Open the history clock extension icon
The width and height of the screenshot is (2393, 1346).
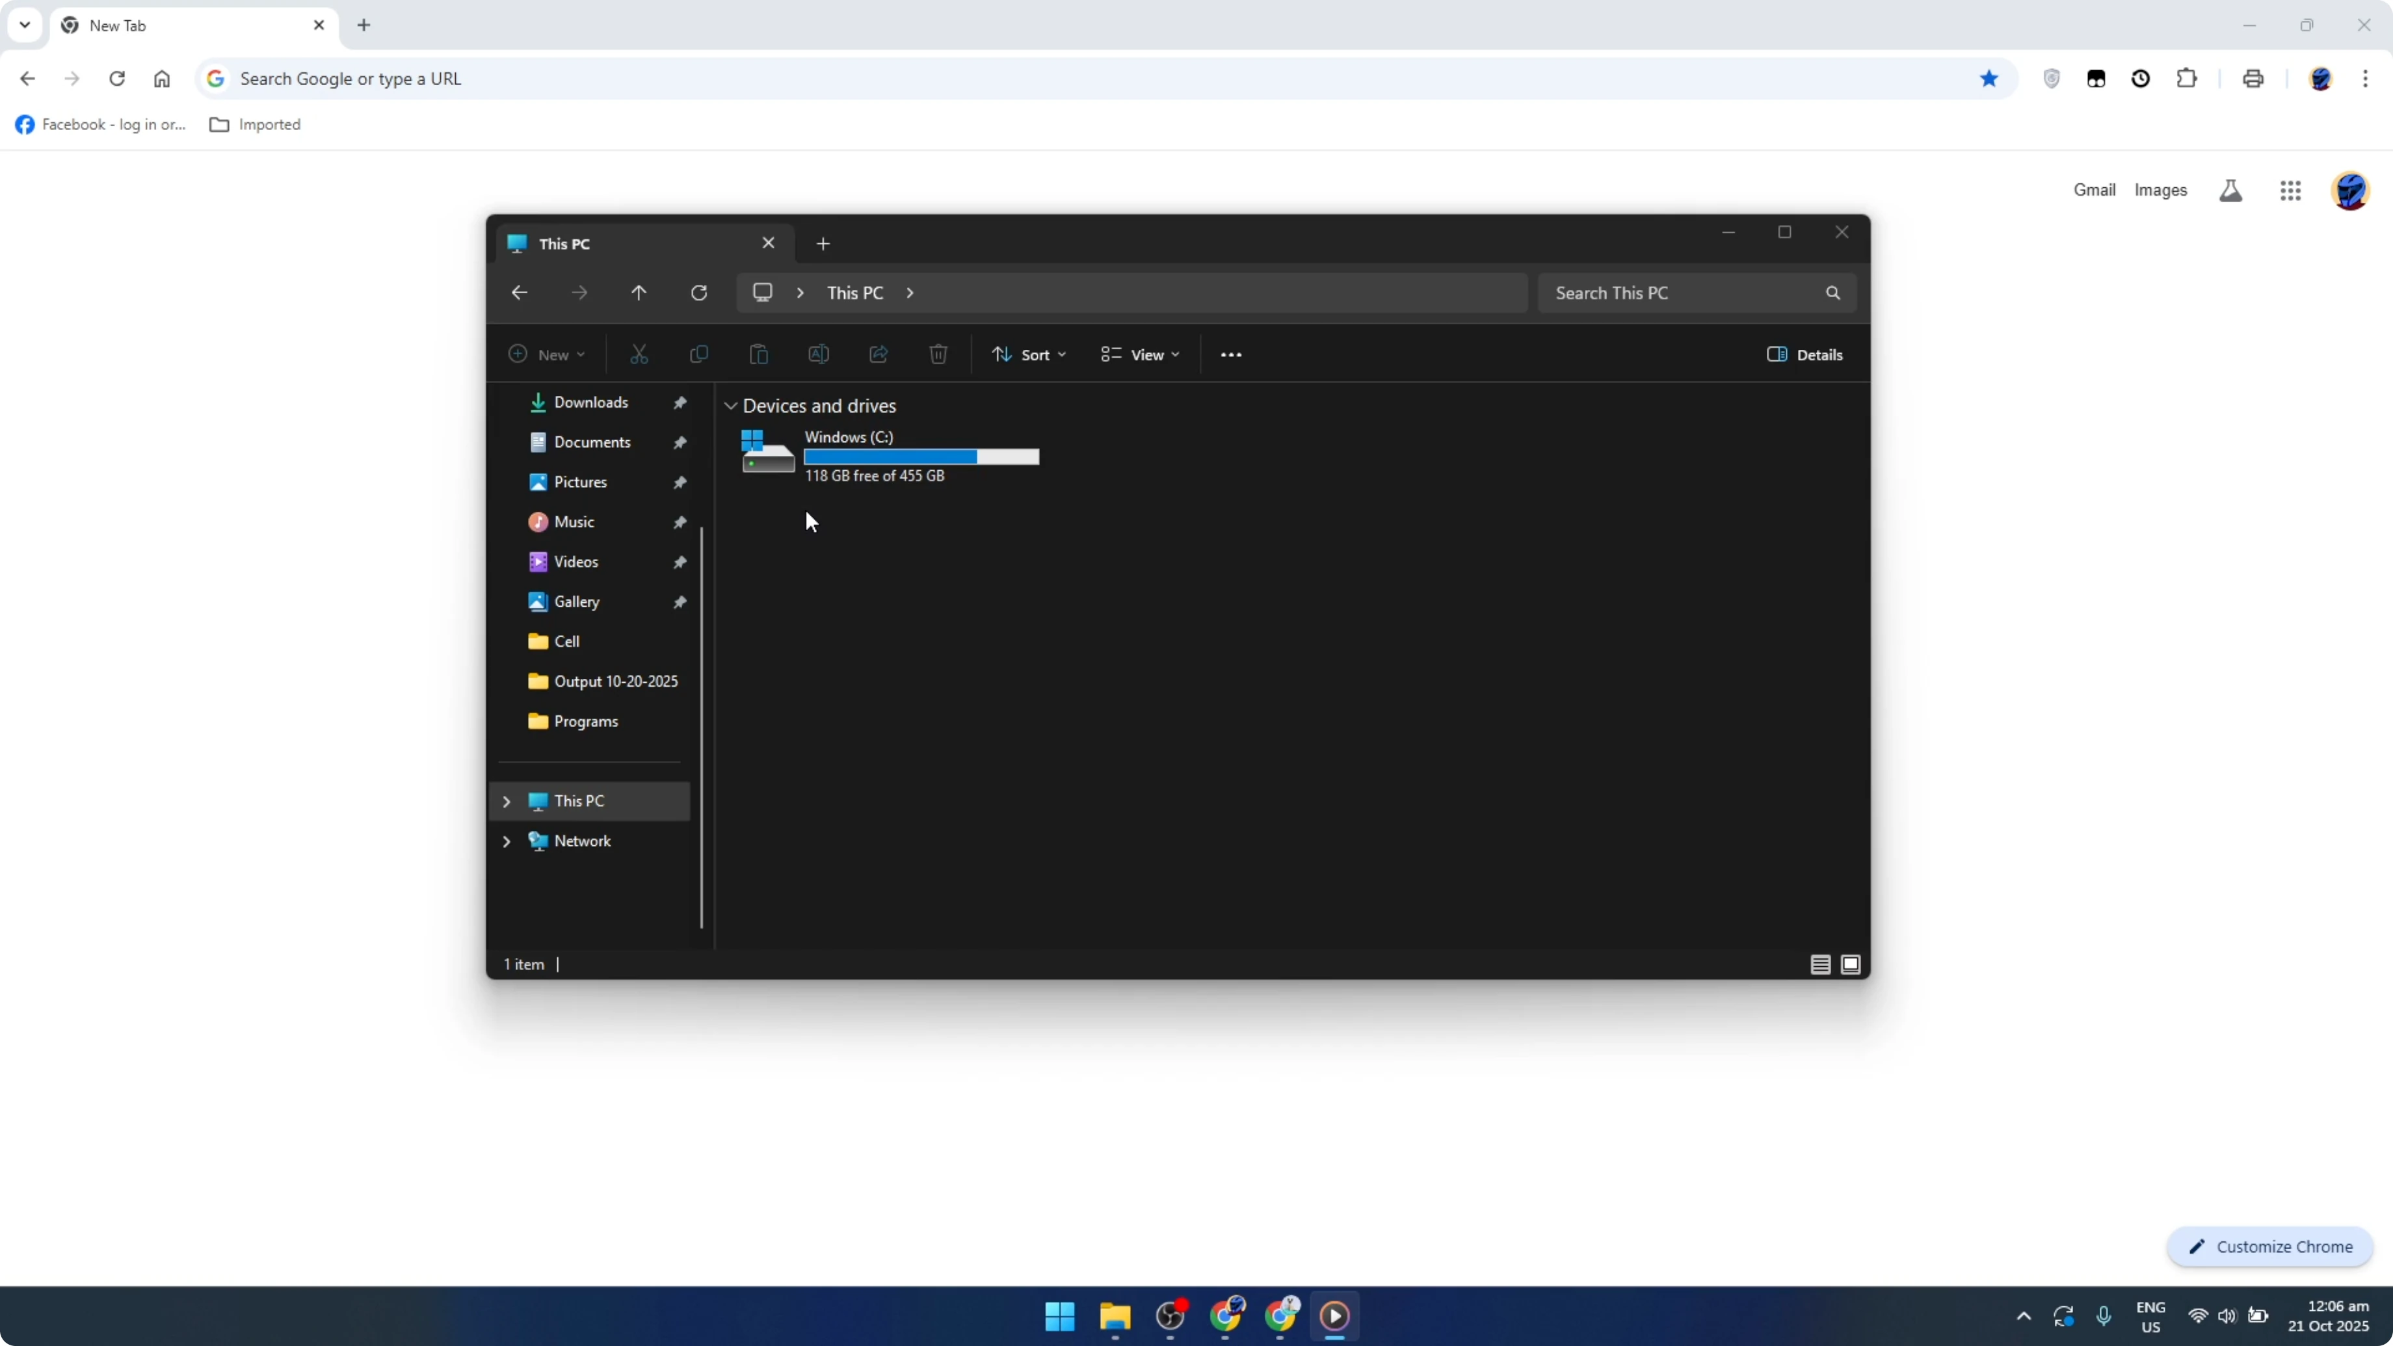(2141, 79)
